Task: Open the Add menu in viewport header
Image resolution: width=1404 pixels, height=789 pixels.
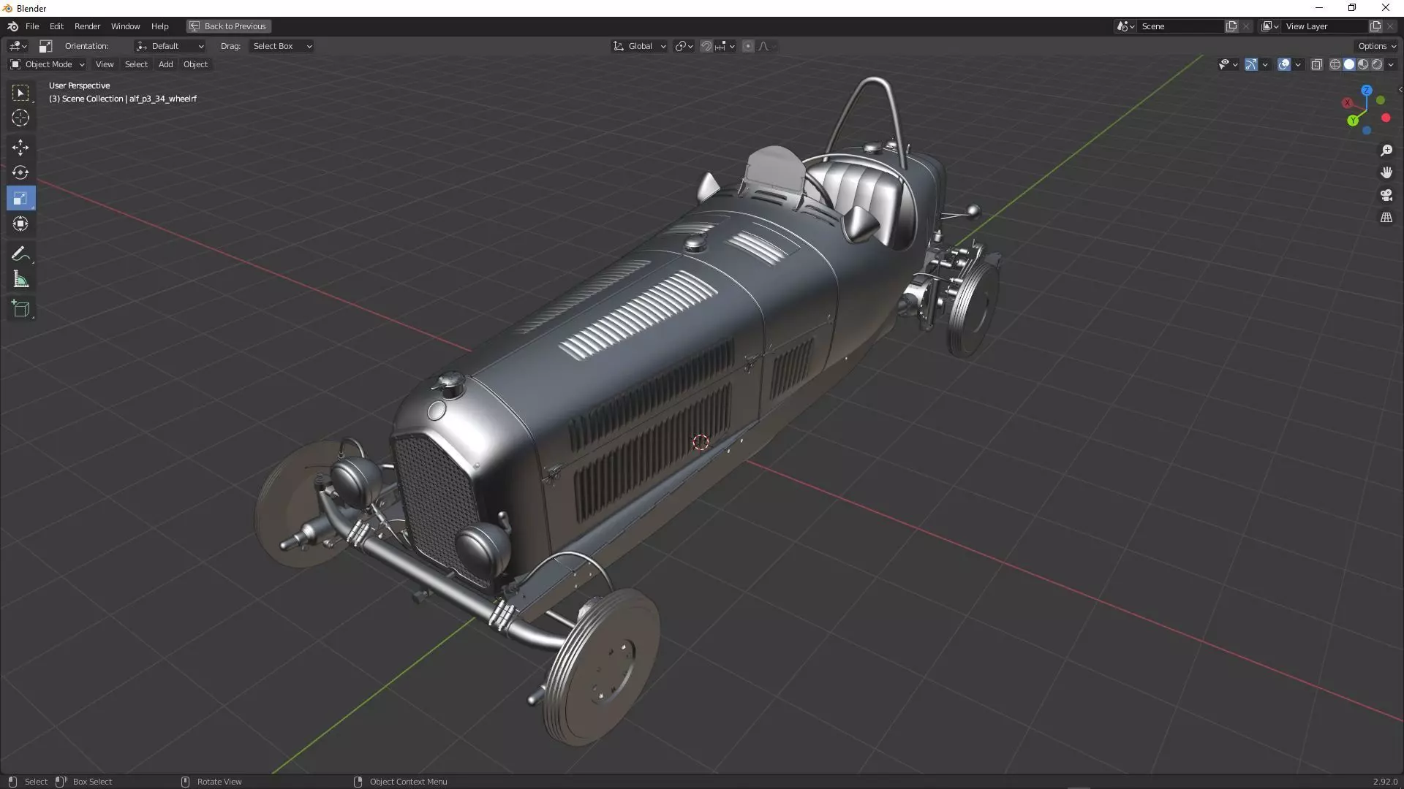Action: [x=165, y=64]
